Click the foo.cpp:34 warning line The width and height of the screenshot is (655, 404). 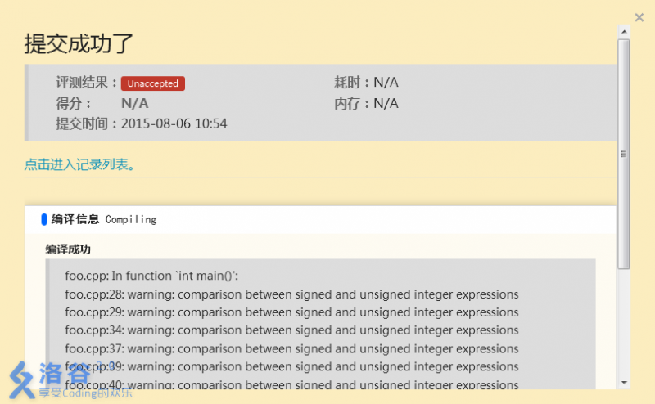[291, 330]
